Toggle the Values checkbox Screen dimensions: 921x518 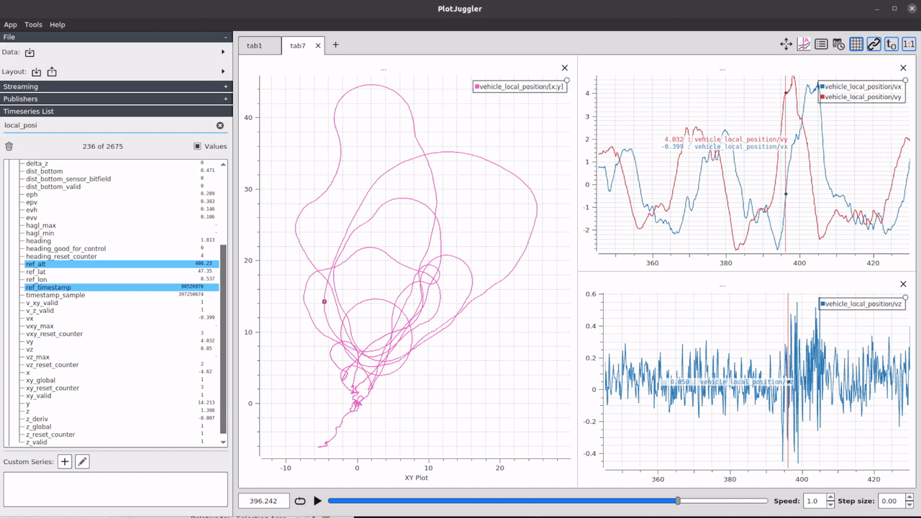pos(197,146)
